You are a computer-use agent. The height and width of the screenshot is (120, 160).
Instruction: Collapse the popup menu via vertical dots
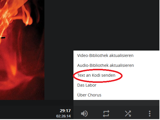pos(150,114)
